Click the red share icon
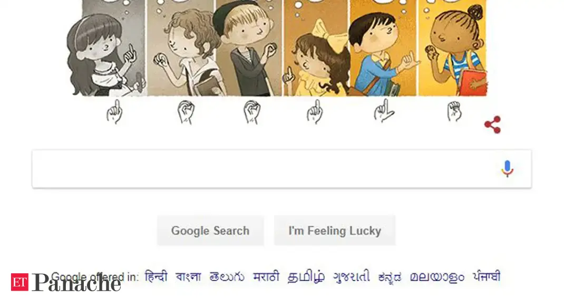564x306 pixels. tap(492, 125)
